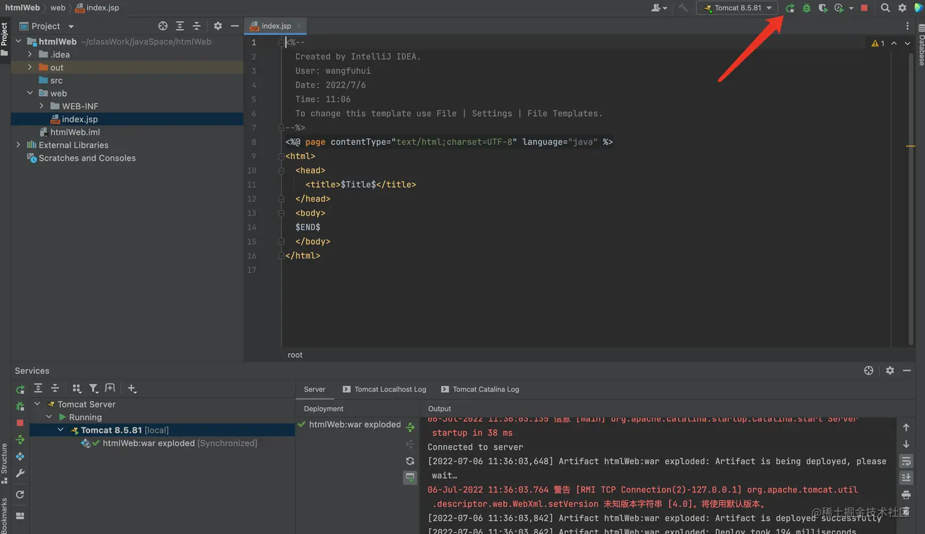Collapse the htmlWeb root folder
925x534 pixels.
[x=18, y=41]
